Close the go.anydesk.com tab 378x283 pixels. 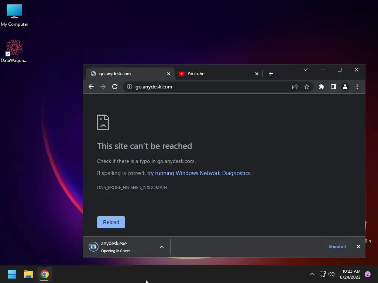[x=169, y=74]
